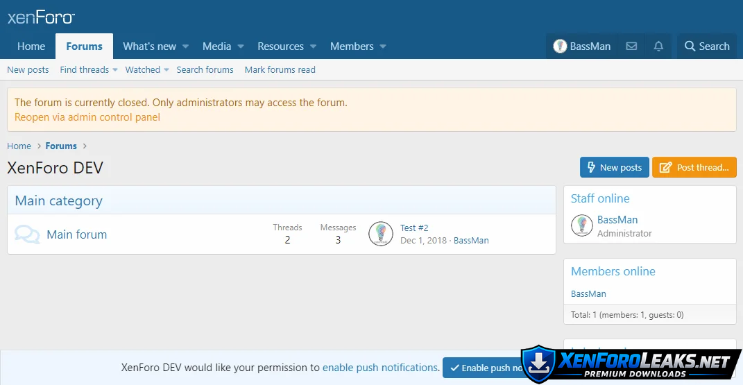The image size is (743, 385).
Task: Select the Forums tab
Action: click(x=85, y=46)
